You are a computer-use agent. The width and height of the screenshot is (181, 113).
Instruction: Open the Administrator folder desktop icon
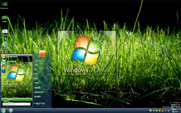(5, 5)
